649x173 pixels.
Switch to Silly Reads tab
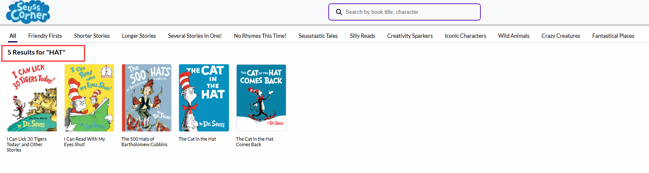pyautogui.click(x=362, y=36)
